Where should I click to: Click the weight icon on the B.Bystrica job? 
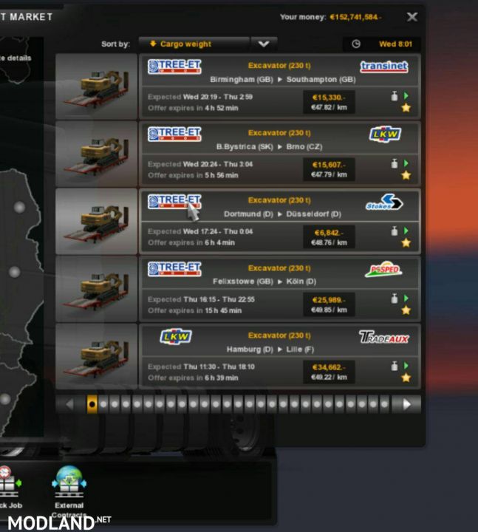pos(395,163)
